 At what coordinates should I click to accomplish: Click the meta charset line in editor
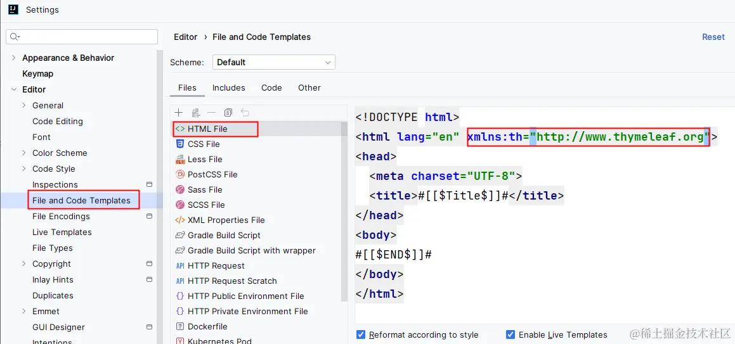click(x=446, y=176)
